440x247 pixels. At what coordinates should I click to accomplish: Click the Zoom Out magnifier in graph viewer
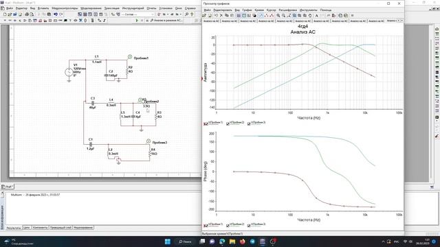click(283, 16)
